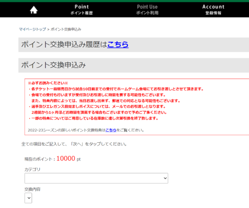The height and width of the screenshot is (208, 249).
Task: Open the Point ポイント履歴 tab
Action: click(x=82, y=10)
